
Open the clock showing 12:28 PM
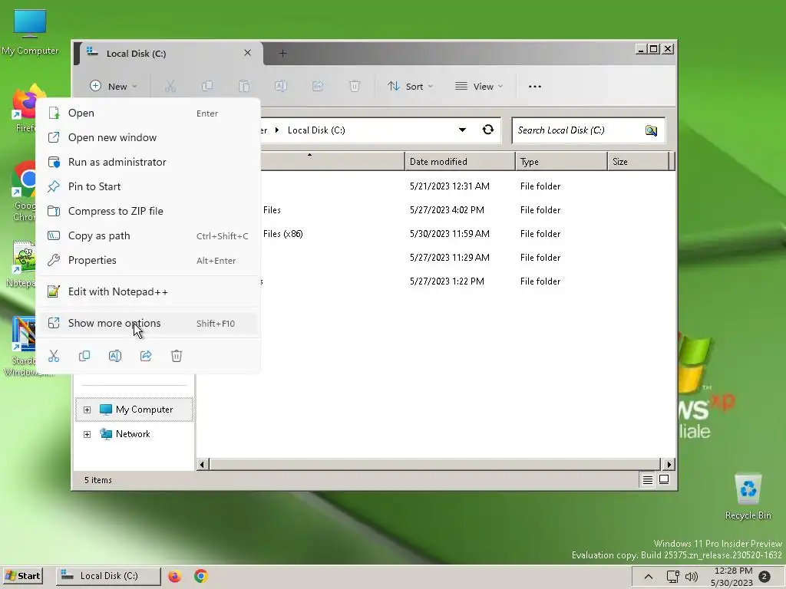[x=733, y=577]
